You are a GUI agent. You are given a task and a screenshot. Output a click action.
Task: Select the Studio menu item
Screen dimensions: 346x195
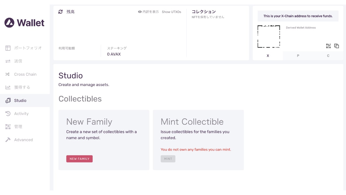(x=25, y=100)
